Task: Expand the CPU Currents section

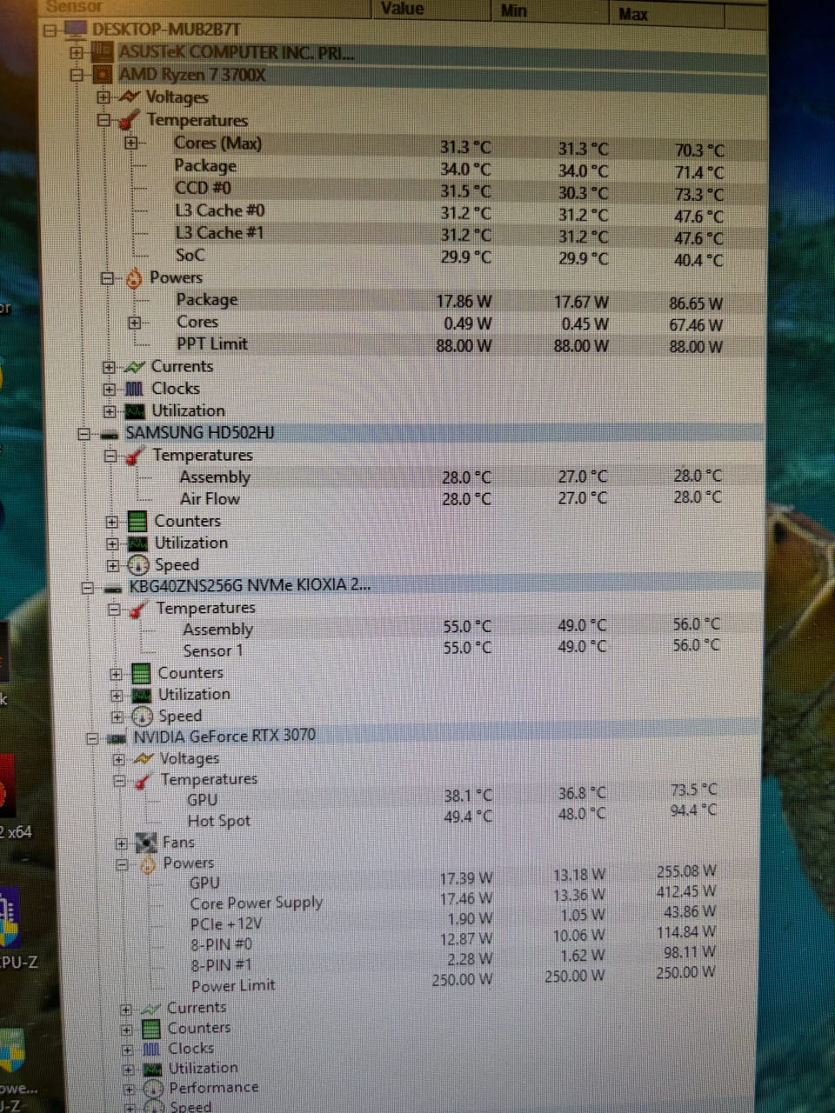Action: click(x=109, y=367)
